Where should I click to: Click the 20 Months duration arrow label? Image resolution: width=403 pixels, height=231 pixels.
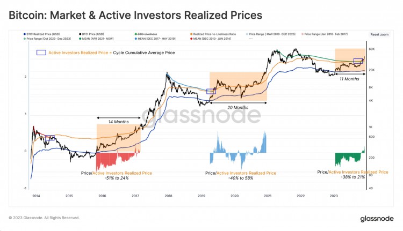[x=238, y=107]
